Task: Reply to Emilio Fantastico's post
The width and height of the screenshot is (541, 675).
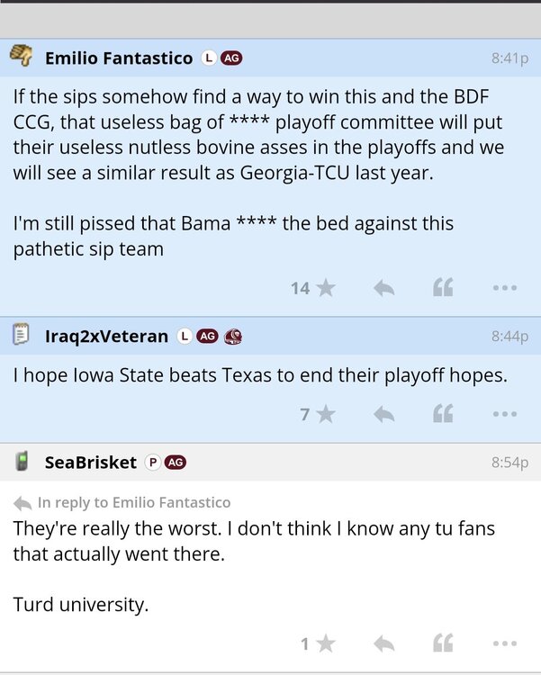Action: pos(383,288)
